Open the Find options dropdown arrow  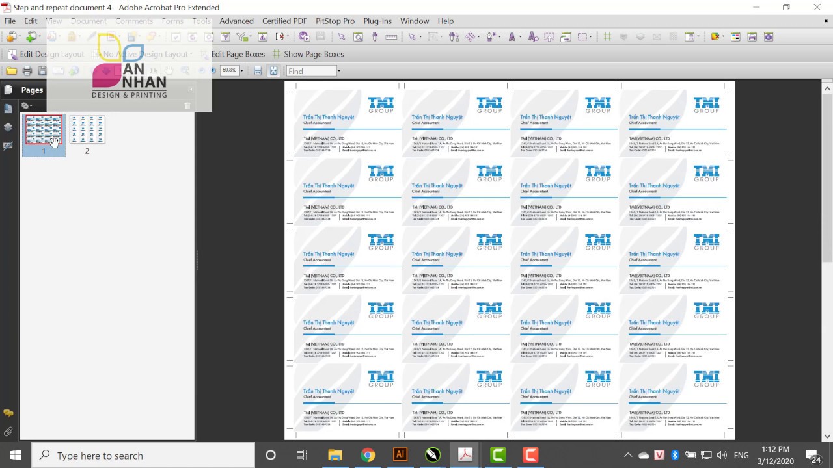(339, 71)
